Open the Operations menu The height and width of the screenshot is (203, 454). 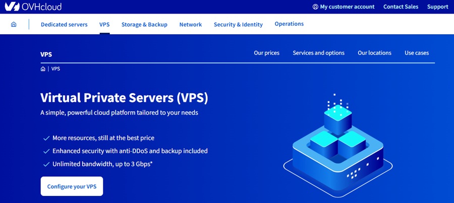(289, 24)
